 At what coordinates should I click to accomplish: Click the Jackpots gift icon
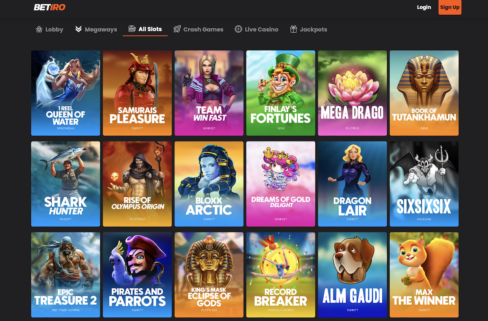[294, 29]
